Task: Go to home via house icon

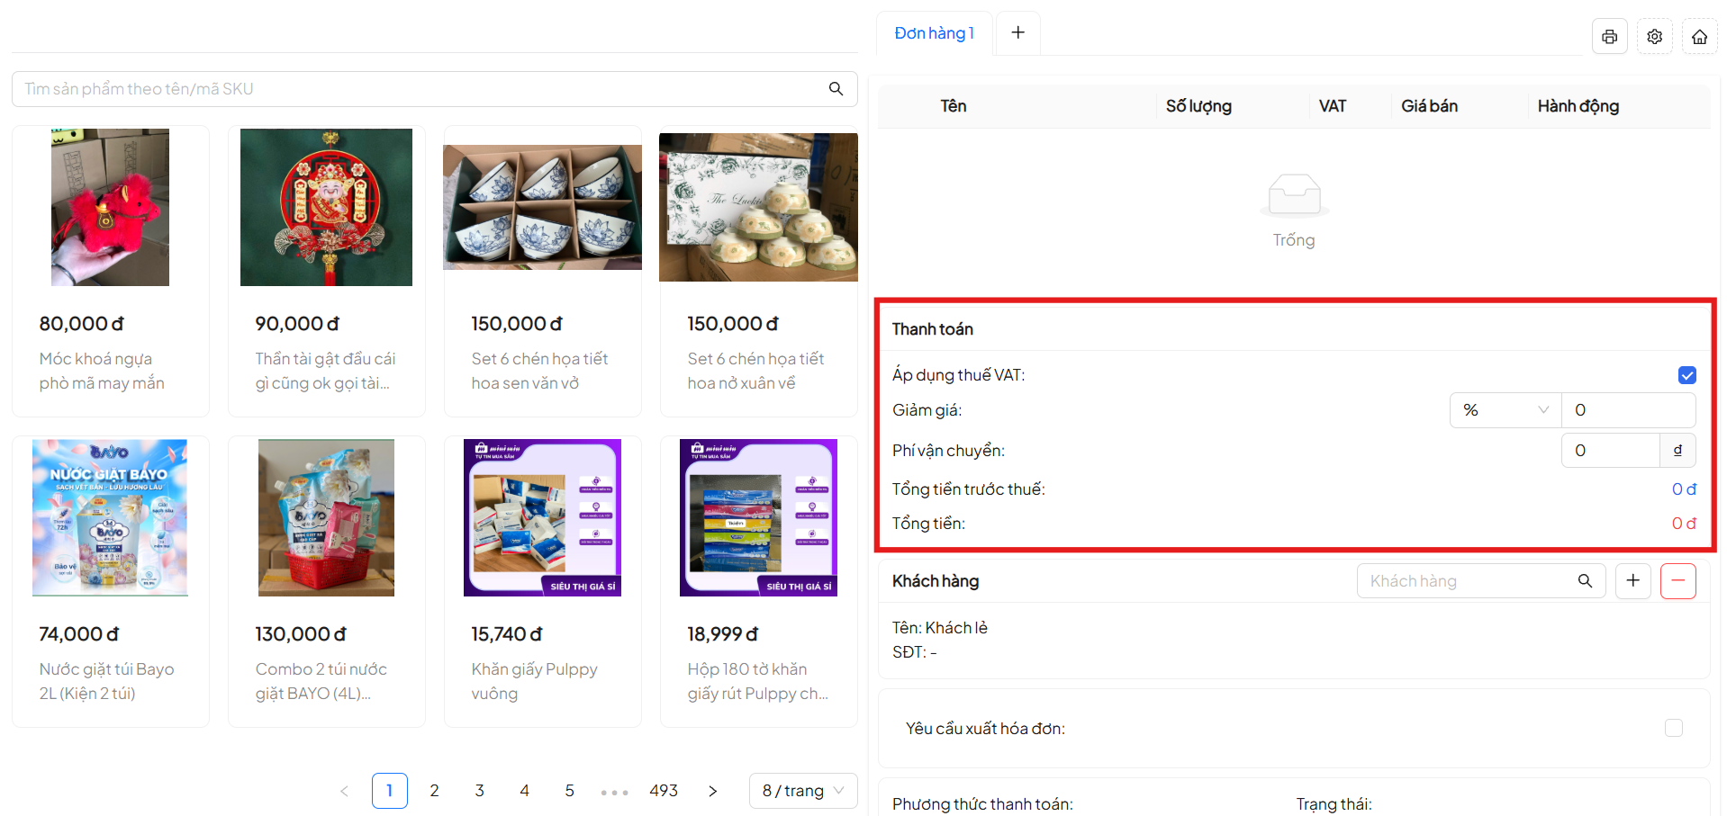Action: tap(1699, 37)
